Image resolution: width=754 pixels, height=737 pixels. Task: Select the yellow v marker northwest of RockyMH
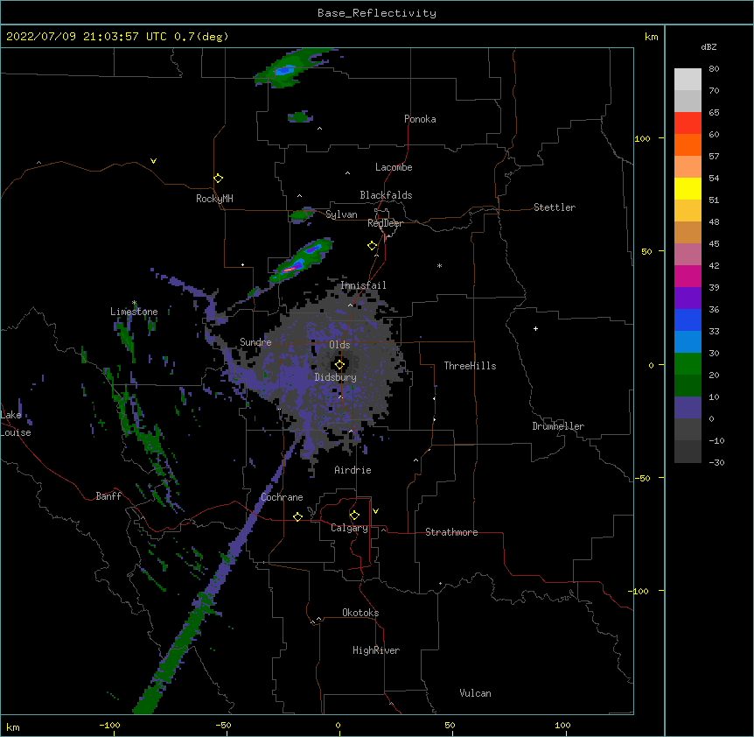click(x=153, y=161)
